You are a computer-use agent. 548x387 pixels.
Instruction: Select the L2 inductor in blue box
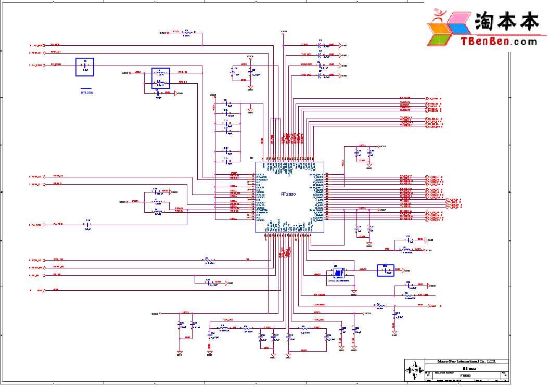coord(160,82)
